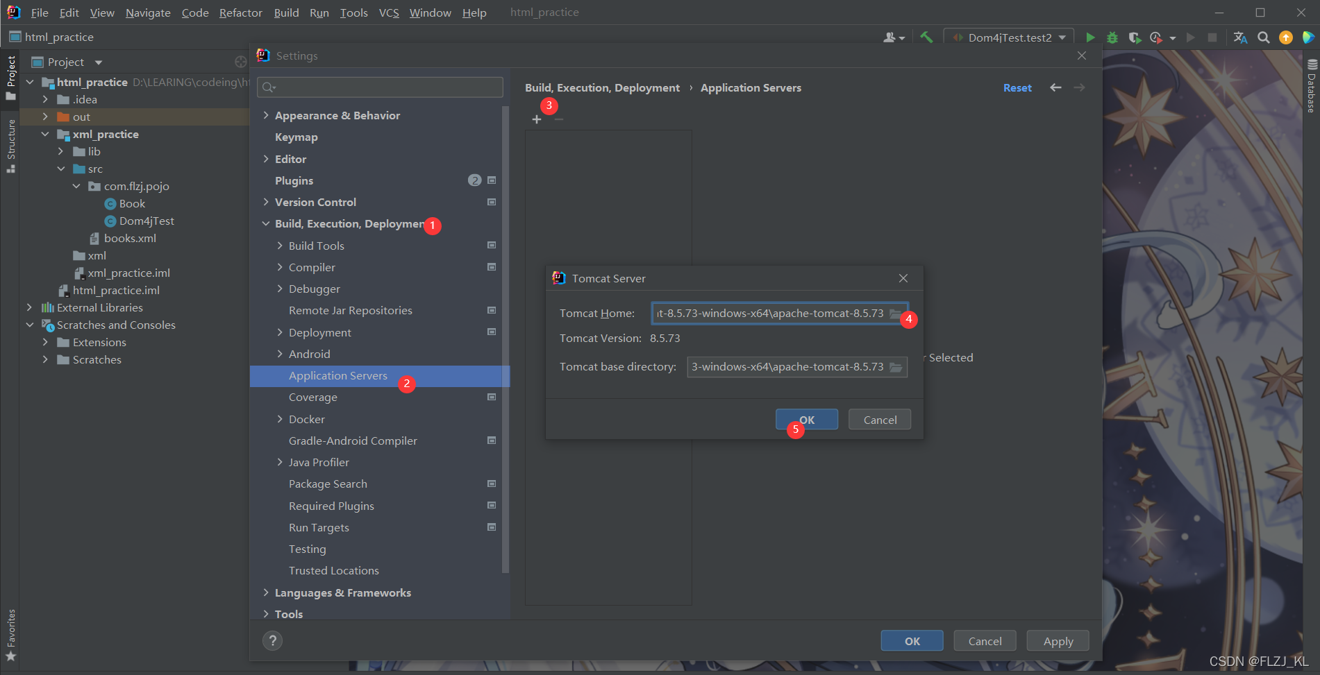Click the Build project hammer icon
1320x675 pixels.
click(926, 37)
